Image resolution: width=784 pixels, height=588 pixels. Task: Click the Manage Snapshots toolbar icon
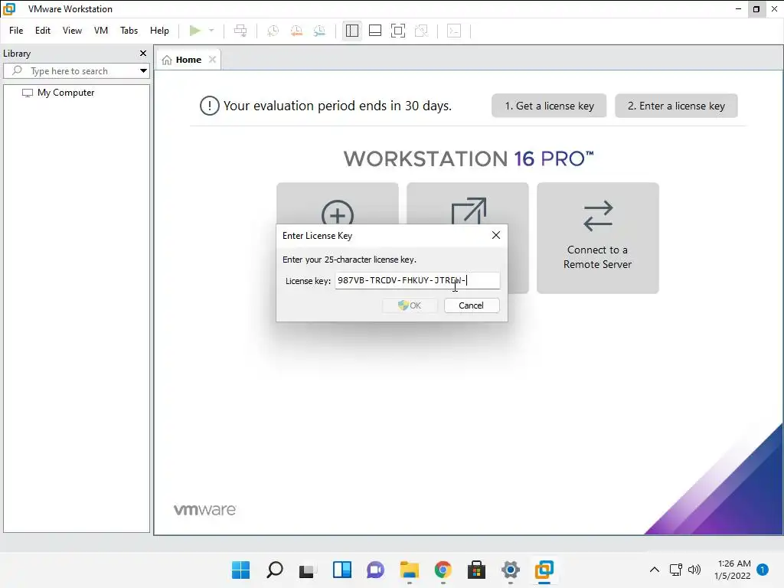(x=319, y=31)
